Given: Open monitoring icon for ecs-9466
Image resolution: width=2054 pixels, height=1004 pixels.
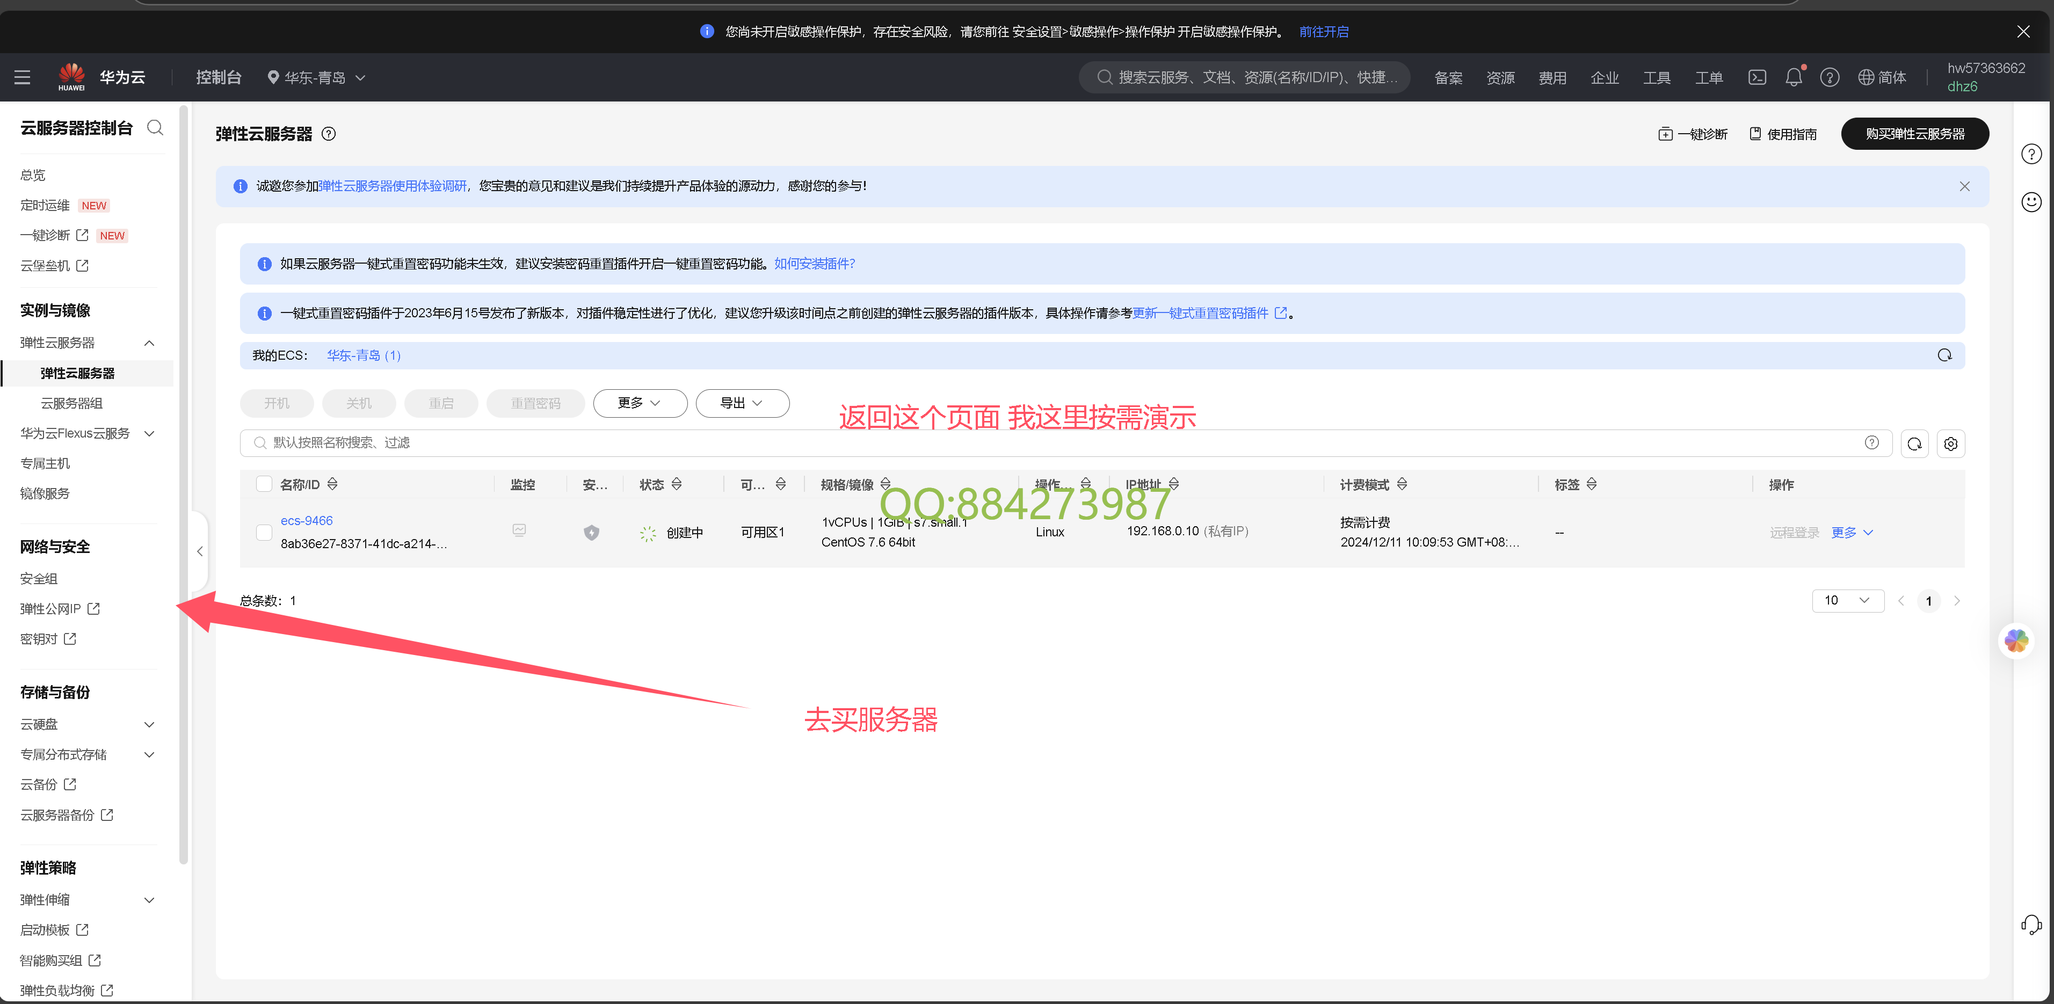Looking at the screenshot, I should (519, 530).
